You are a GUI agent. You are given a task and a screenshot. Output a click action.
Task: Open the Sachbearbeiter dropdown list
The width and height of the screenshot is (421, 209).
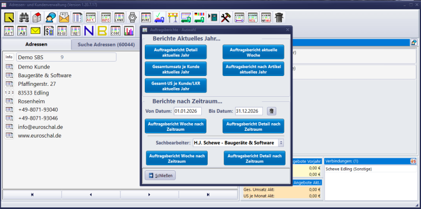tap(238, 143)
